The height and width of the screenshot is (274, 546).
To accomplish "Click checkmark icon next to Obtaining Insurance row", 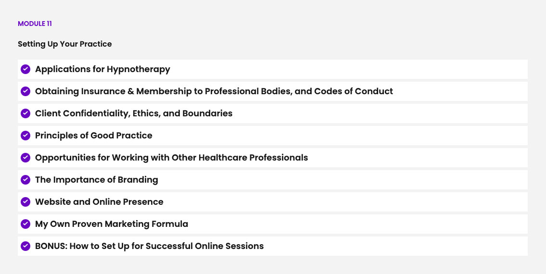I will (x=25, y=91).
